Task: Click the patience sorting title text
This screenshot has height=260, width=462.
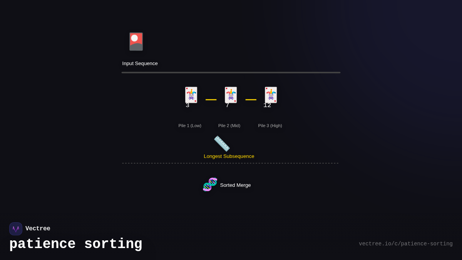Action: click(75, 244)
